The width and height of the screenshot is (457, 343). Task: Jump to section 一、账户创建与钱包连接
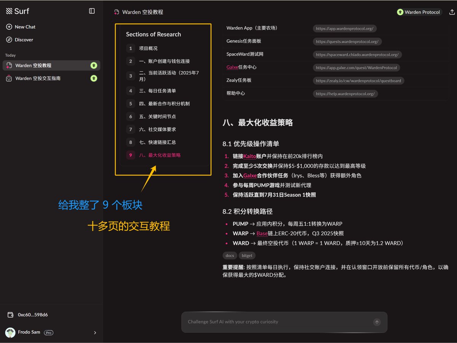(x=165, y=61)
